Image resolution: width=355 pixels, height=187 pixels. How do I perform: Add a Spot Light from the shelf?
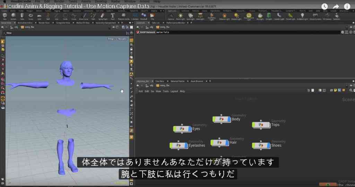pyautogui.click(x=191, y=16)
